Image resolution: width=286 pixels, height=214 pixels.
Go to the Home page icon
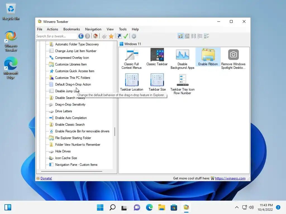(96, 36)
